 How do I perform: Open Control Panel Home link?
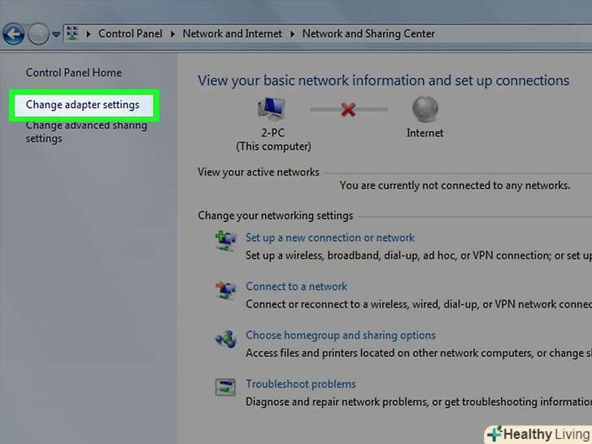click(x=74, y=72)
